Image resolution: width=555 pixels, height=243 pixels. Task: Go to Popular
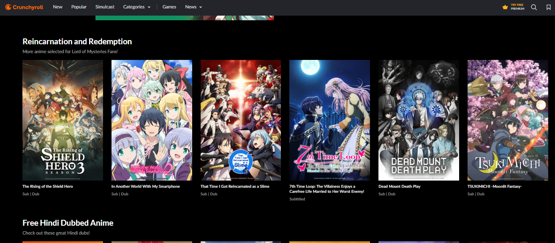coord(79,7)
